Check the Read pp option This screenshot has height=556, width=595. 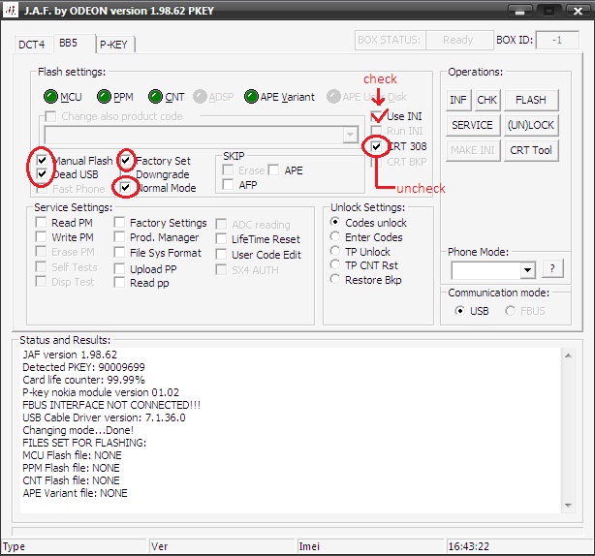point(119,283)
